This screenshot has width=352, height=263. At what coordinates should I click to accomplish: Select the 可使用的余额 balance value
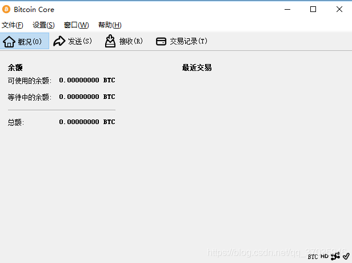click(87, 80)
